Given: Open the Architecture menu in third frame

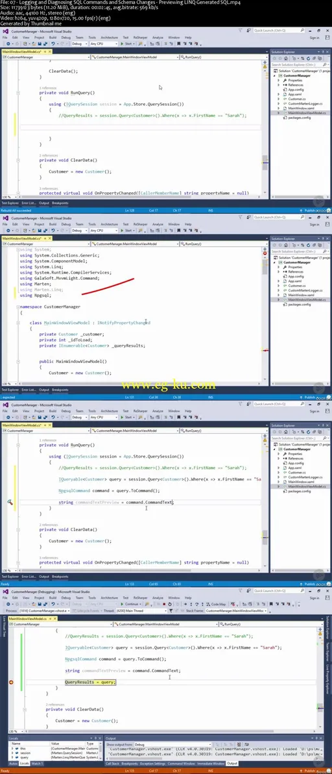Looking at the screenshot, I should pyautogui.click(x=110, y=411).
